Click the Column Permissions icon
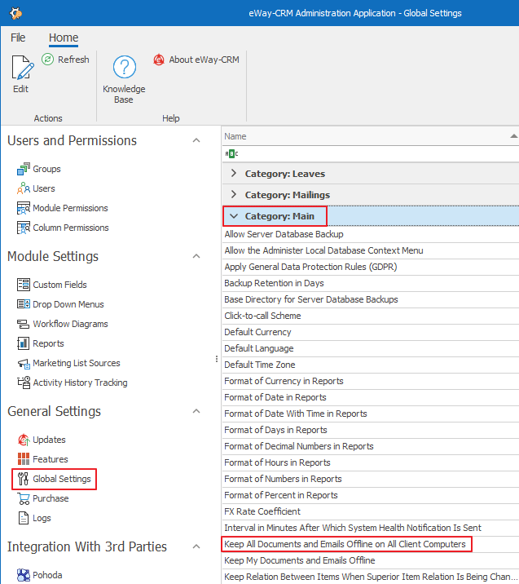Image resolution: width=519 pixels, height=584 pixels. [x=24, y=228]
